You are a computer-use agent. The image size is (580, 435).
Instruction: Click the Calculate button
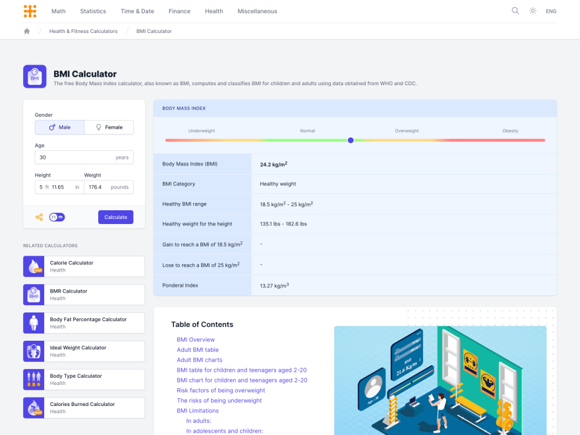tap(116, 217)
